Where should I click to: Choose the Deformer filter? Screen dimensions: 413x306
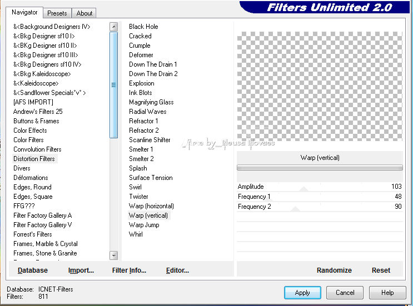[141, 55]
